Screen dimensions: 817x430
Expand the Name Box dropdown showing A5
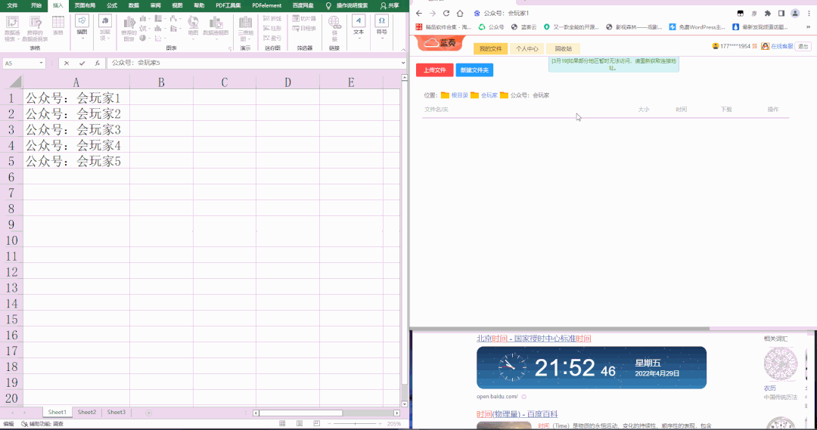[x=41, y=63]
